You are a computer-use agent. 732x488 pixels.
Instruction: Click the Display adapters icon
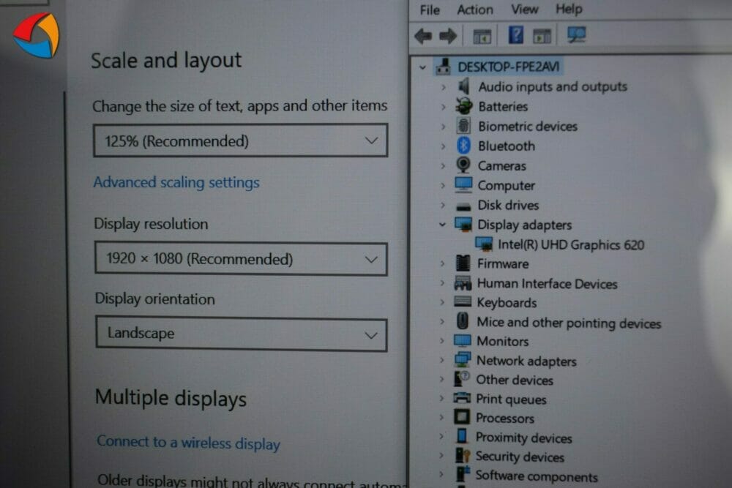pos(463,225)
